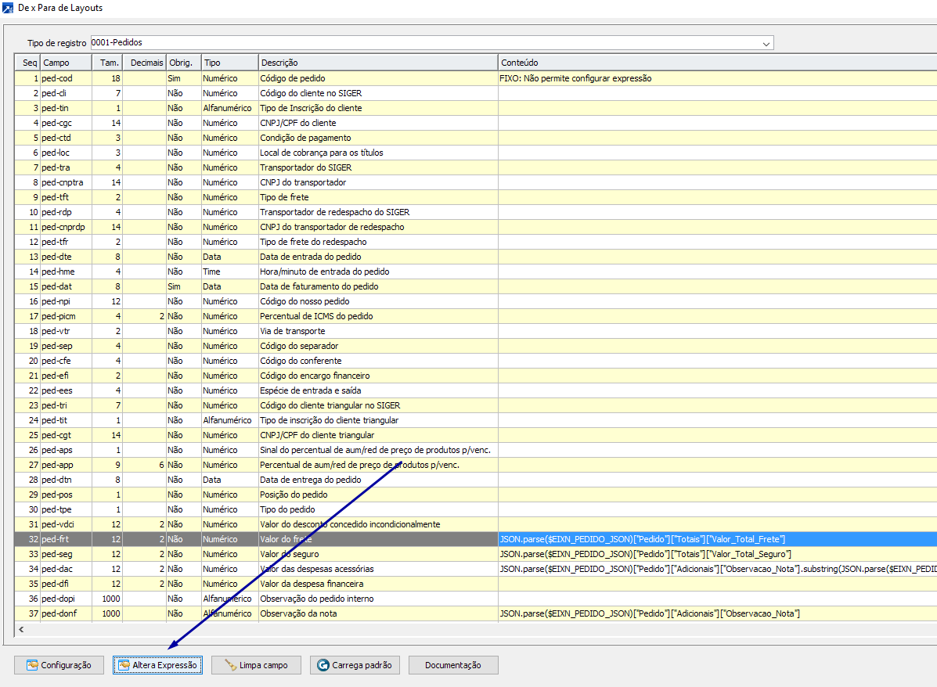Open the Tipo de registro dropdown
Image resolution: width=937 pixels, height=687 pixels.
coord(766,43)
